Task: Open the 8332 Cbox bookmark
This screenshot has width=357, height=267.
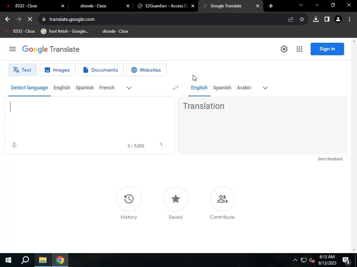Action: tap(20, 31)
